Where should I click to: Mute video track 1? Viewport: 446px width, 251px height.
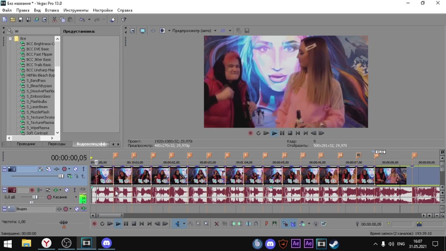pyautogui.click(x=75, y=169)
